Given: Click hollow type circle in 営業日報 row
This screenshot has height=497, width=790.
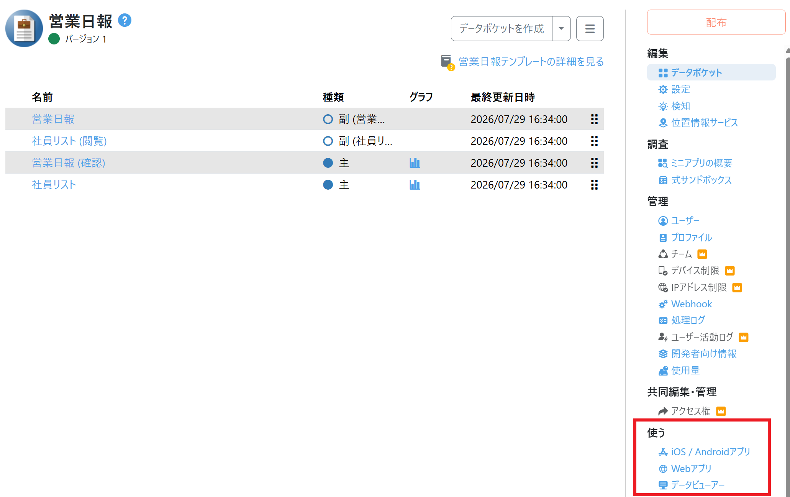Looking at the screenshot, I should pyautogui.click(x=328, y=119).
